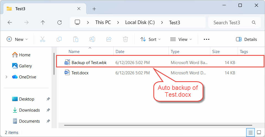
Task: Open the View dropdown menu
Action: pos(181,39)
